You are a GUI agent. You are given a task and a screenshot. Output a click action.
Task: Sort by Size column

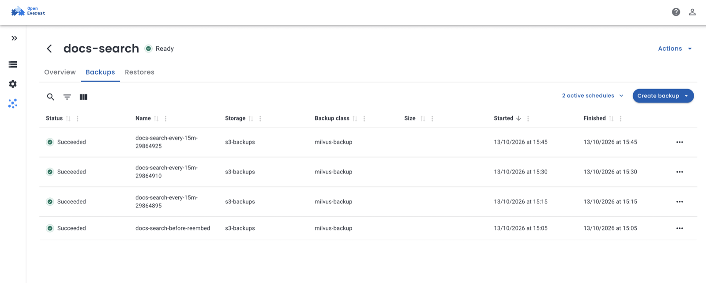pyautogui.click(x=423, y=119)
